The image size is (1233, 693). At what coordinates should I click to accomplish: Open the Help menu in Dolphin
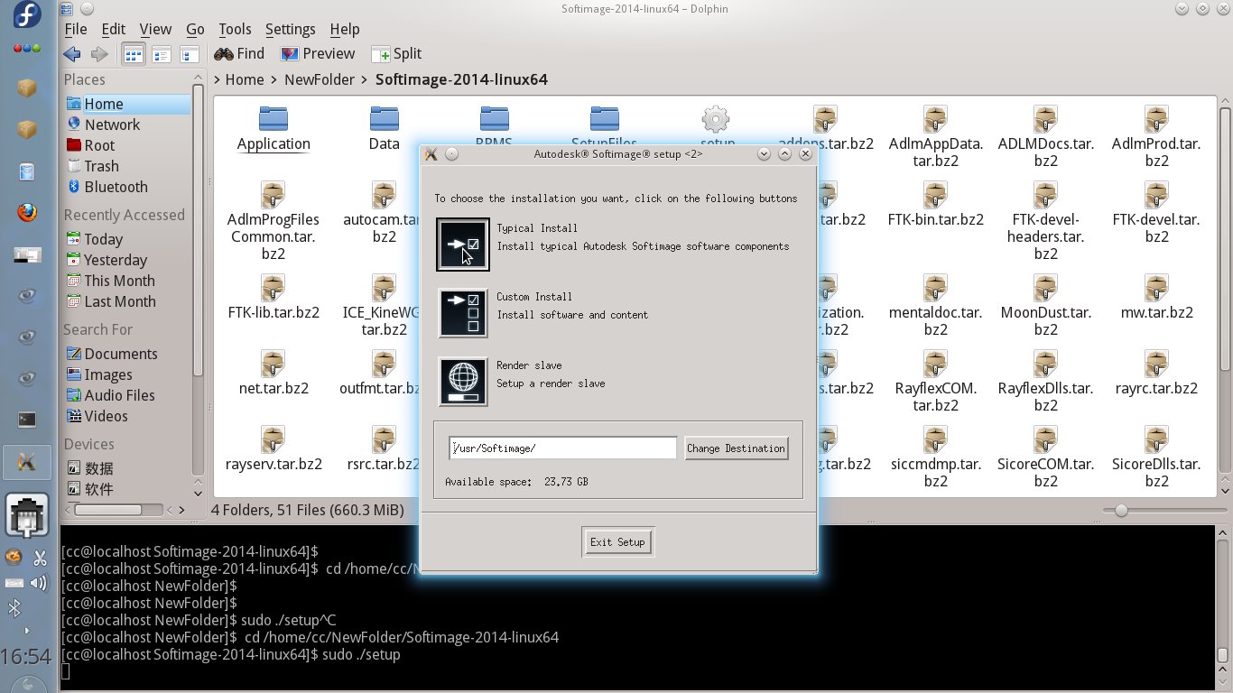(345, 29)
